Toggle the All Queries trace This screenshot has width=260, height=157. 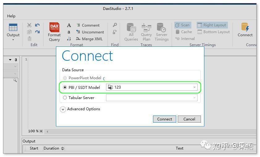(131, 32)
